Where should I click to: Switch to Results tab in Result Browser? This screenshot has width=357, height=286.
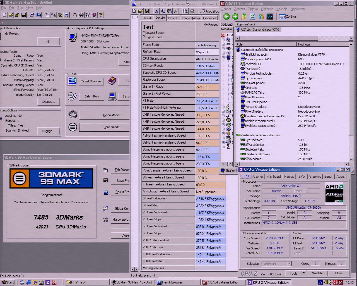(x=147, y=18)
